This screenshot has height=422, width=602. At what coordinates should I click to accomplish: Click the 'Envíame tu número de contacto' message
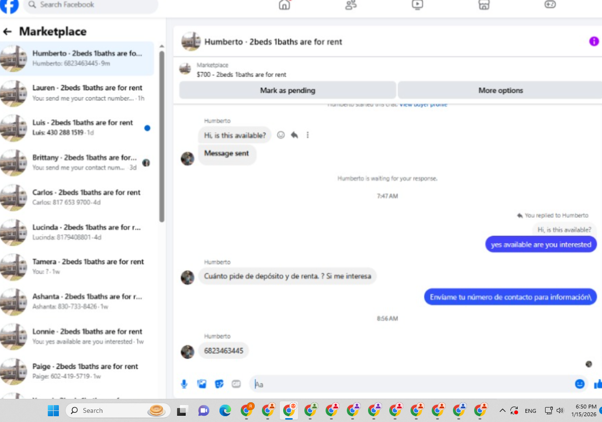[x=510, y=297]
